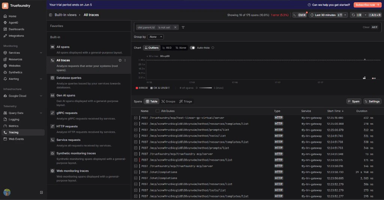The height and width of the screenshot is (200, 384).
Task: Toggle the Attributes checkbox
Action: 157,111
